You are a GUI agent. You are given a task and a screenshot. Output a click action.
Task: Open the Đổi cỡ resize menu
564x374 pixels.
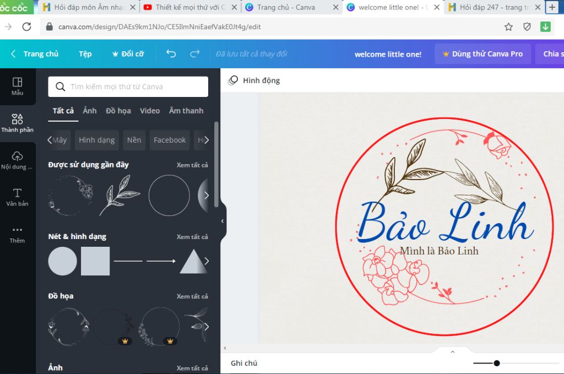click(128, 54)
